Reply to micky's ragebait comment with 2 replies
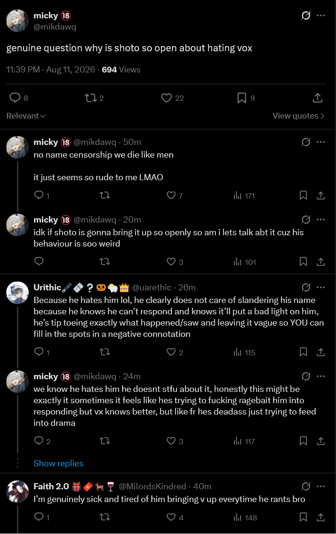Screen dimensions: 336x534 tap(42, 441)
